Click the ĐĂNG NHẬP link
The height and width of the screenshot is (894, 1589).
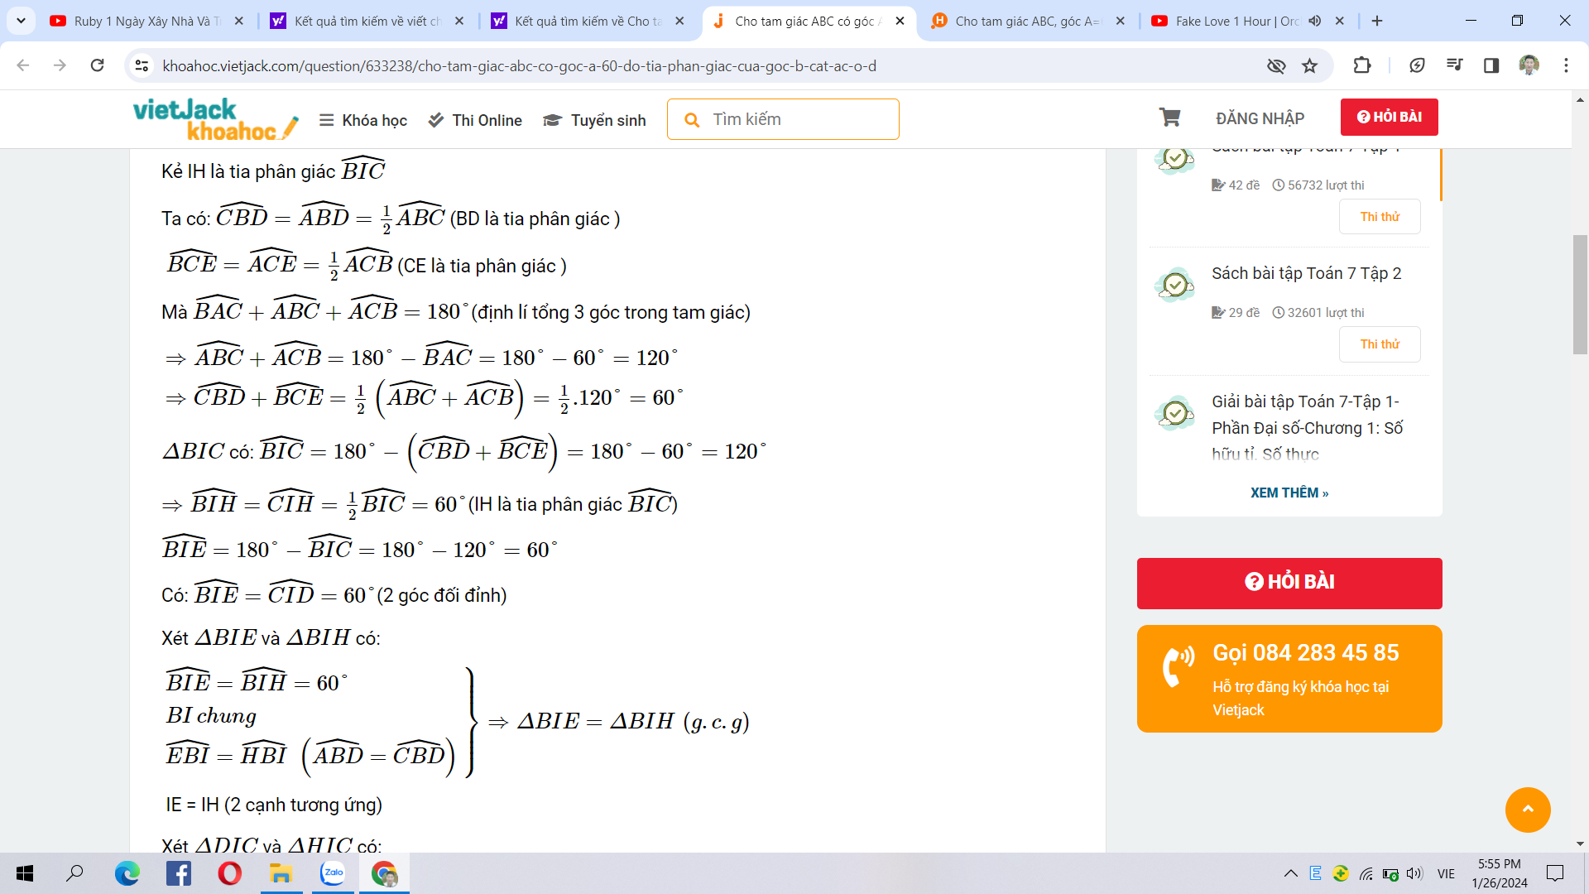click(x=1260, y=118)
